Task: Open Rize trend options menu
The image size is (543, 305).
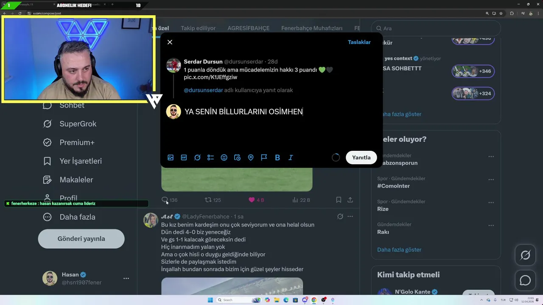Action: coord(491,202)
